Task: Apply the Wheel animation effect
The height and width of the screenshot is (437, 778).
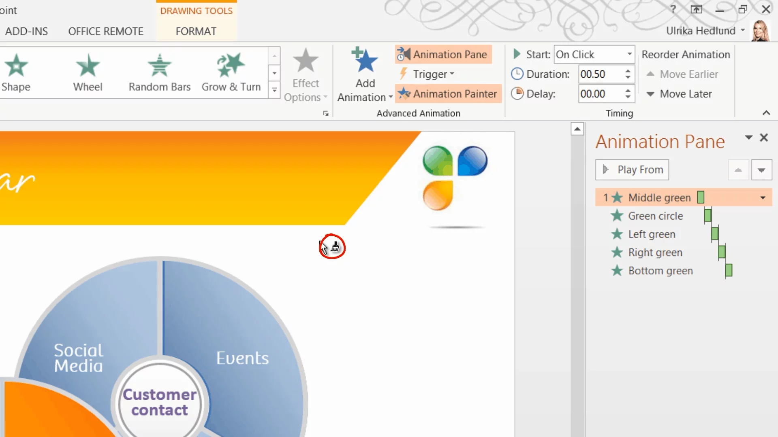Action: (x=88, y=73)
